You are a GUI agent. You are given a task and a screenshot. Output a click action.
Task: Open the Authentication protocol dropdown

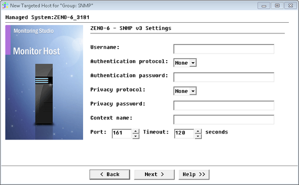[x=185, y=63]
